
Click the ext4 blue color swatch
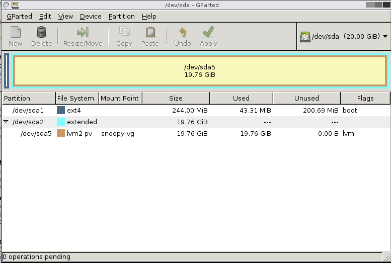pos(61,110)
